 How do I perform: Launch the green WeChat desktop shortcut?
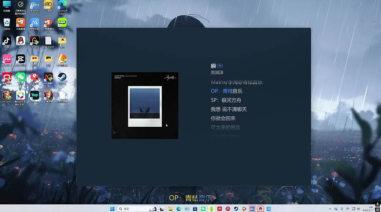[21, 78]
